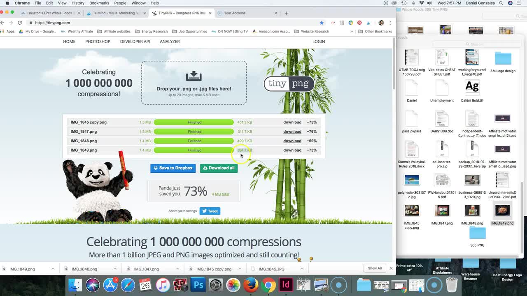Click Save to Dropbox button
The height and width of the screenshot is (296, 527).
click(x=173, y=168)
